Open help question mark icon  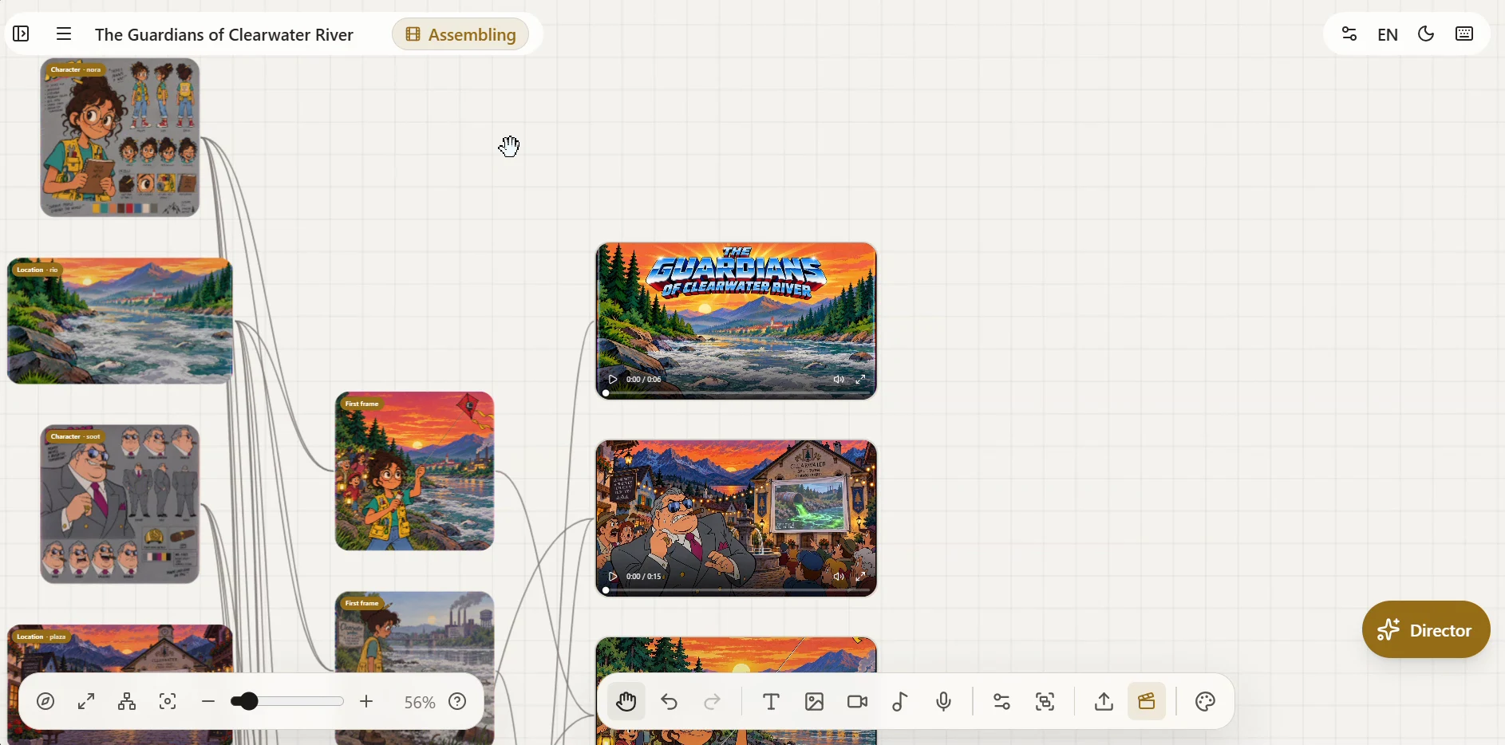pyautogui.click(x=457, y=702)
